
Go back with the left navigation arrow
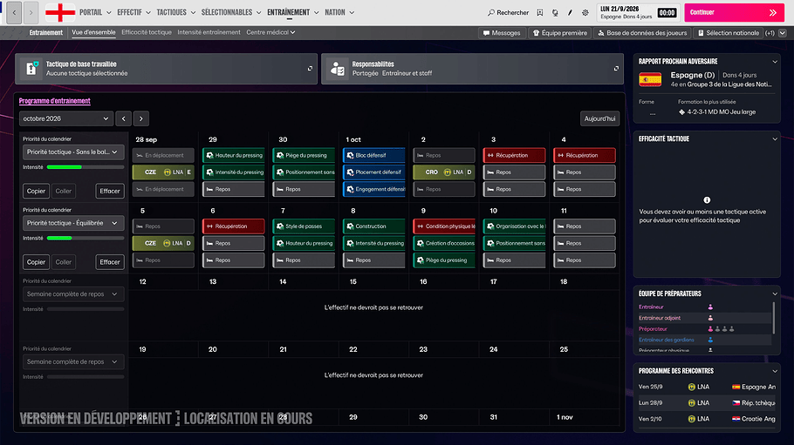pos(14,13)
